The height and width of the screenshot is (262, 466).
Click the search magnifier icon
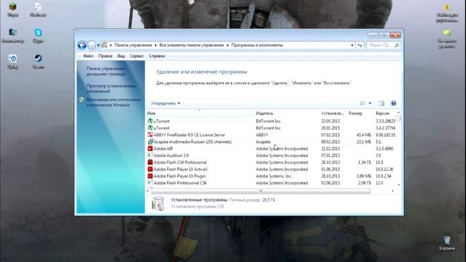click(397, 45)
